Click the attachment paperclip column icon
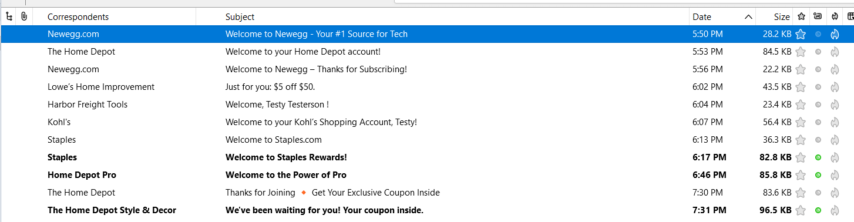 click(24, 17)
